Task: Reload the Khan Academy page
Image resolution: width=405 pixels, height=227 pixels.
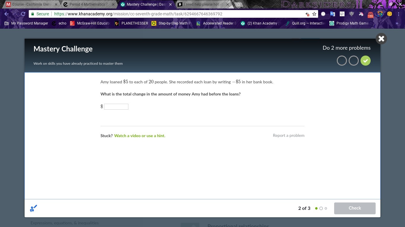Action: [x=23, y=14]
